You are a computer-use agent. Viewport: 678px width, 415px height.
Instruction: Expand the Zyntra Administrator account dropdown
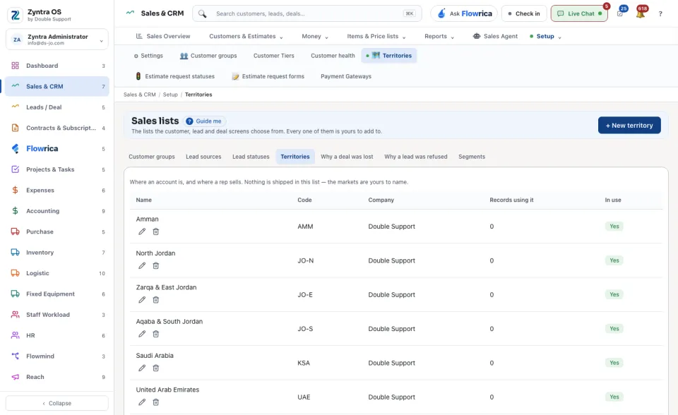57,40
